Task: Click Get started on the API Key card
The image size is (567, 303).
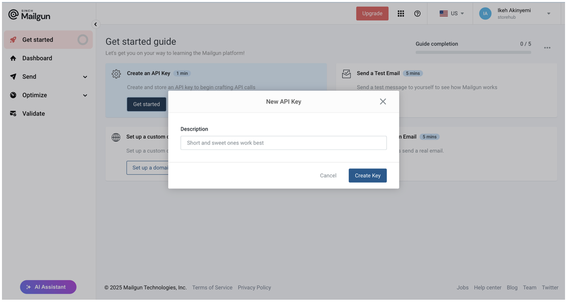Action: (146, 104)
